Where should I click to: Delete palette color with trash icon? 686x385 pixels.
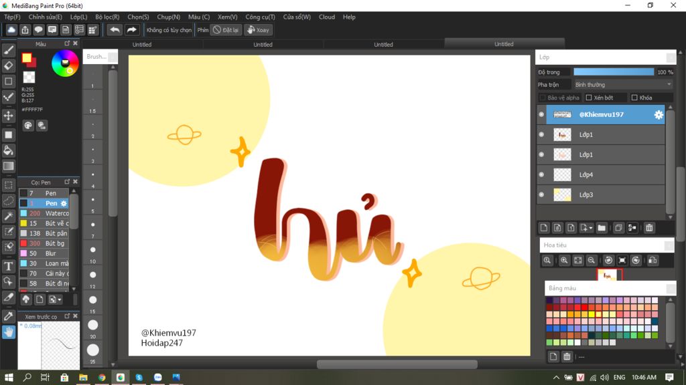(x=567, y=357)
